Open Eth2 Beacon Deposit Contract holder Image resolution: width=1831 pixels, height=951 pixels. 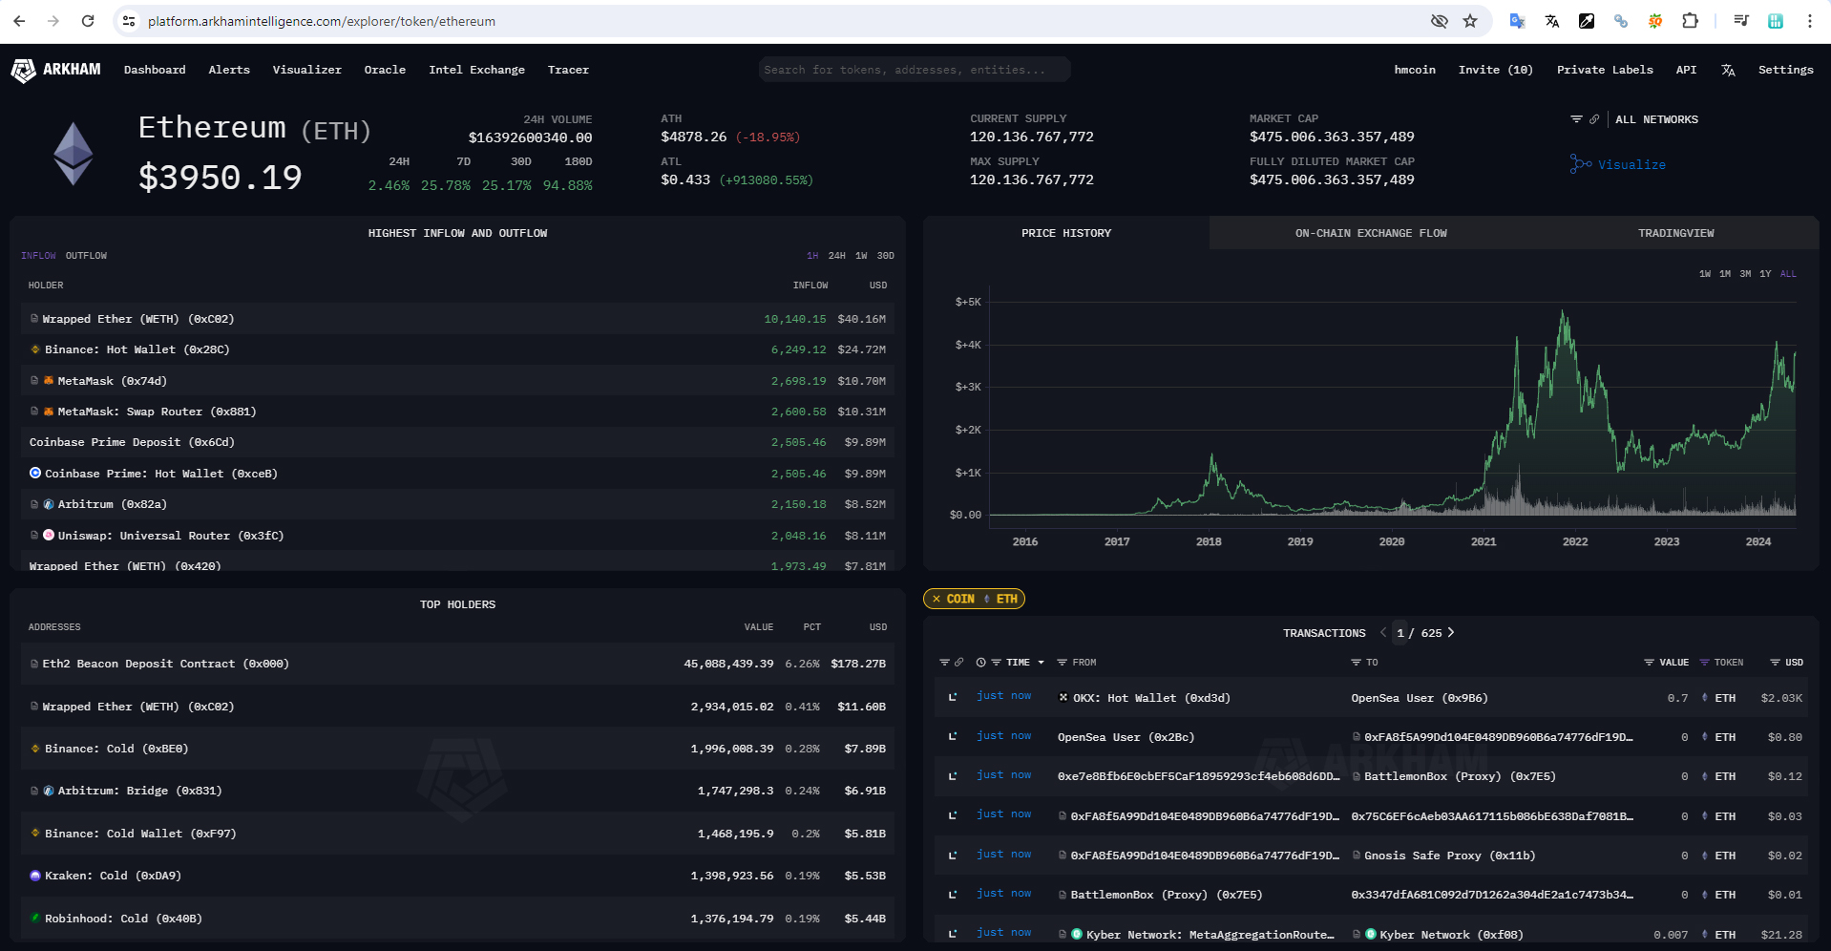click(x=166, y=664)
